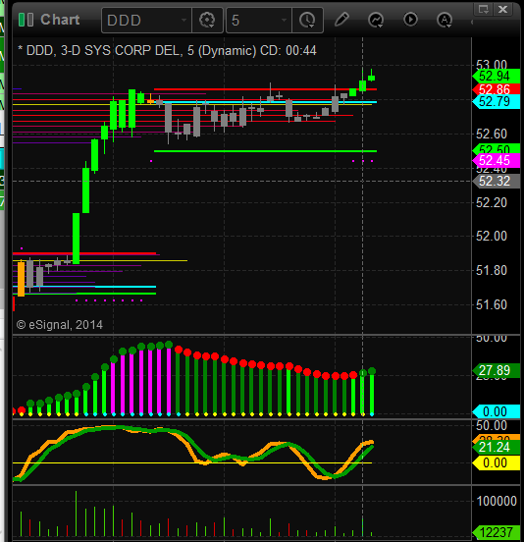Click the latest green candle near 52.94
This screenshot has height=542, width=524.
pos(371,77)
